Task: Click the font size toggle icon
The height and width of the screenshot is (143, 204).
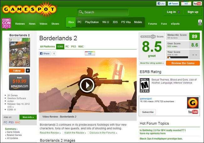Action: click(x=200, y=22)
